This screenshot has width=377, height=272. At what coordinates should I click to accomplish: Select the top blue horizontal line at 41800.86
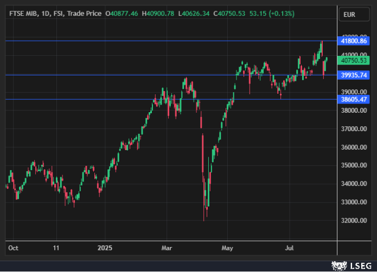(163, 41)
